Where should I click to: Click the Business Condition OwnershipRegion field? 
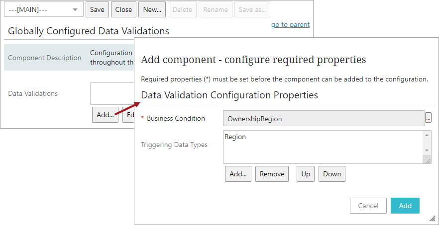(324, 118)
